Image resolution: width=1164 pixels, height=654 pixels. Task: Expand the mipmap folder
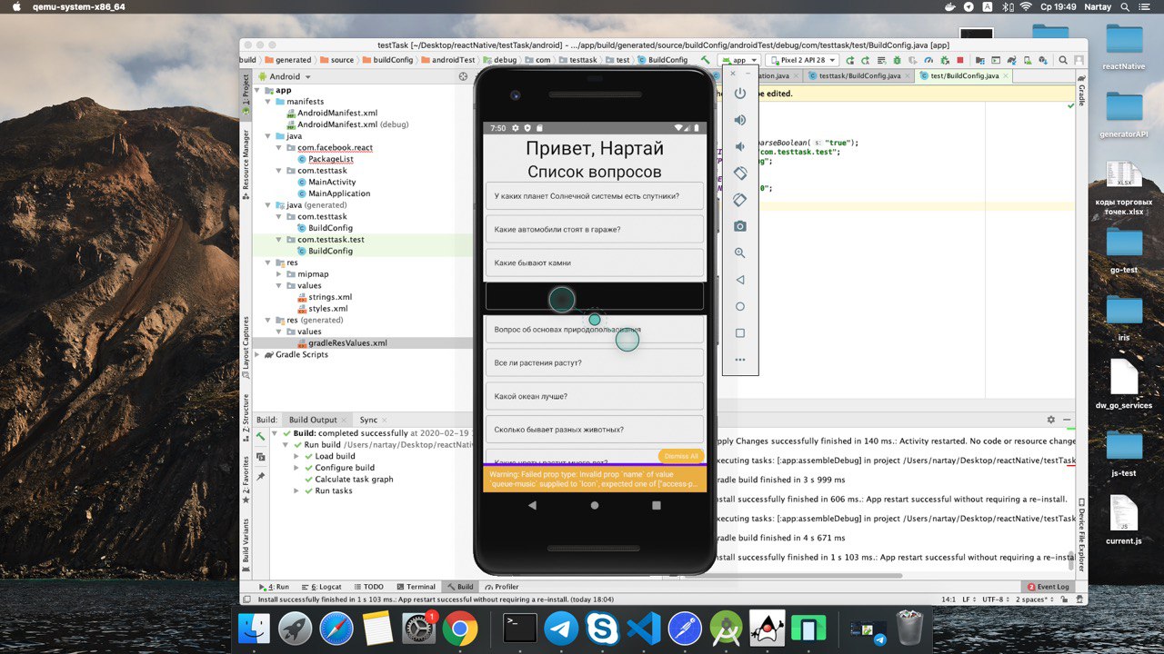coord(279,273)
